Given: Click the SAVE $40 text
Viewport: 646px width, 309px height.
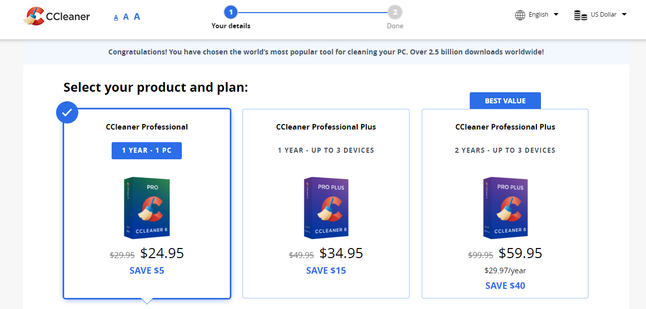Looking at the screenshot, I should point(505,286).
